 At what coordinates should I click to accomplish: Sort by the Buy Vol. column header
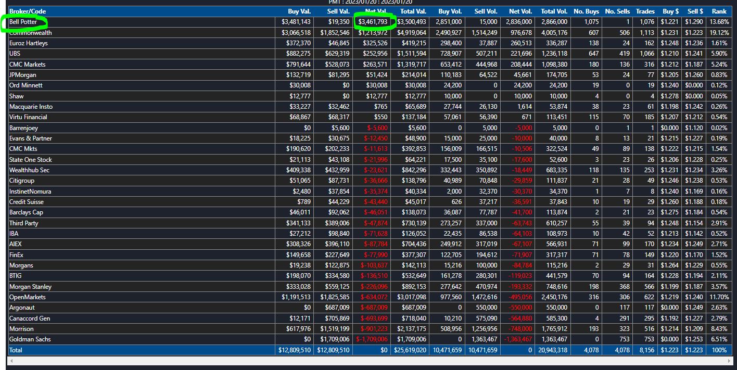coord(450,11)
